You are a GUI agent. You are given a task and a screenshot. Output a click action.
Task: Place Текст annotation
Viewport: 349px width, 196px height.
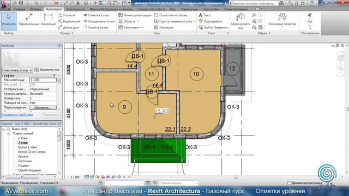point(205,15)
